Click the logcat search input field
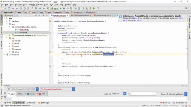Image resolution: width=191 pixels, height=107 pixels. pyautogui.click(x=143, y=94)
